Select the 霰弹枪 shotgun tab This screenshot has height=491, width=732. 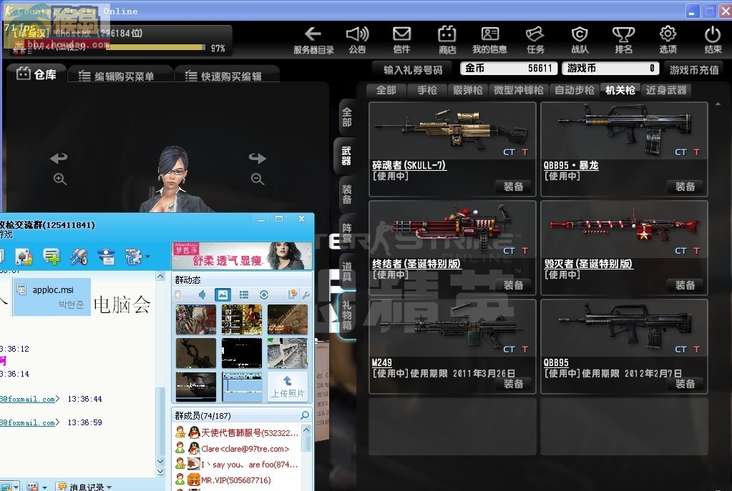coord(468,90)
